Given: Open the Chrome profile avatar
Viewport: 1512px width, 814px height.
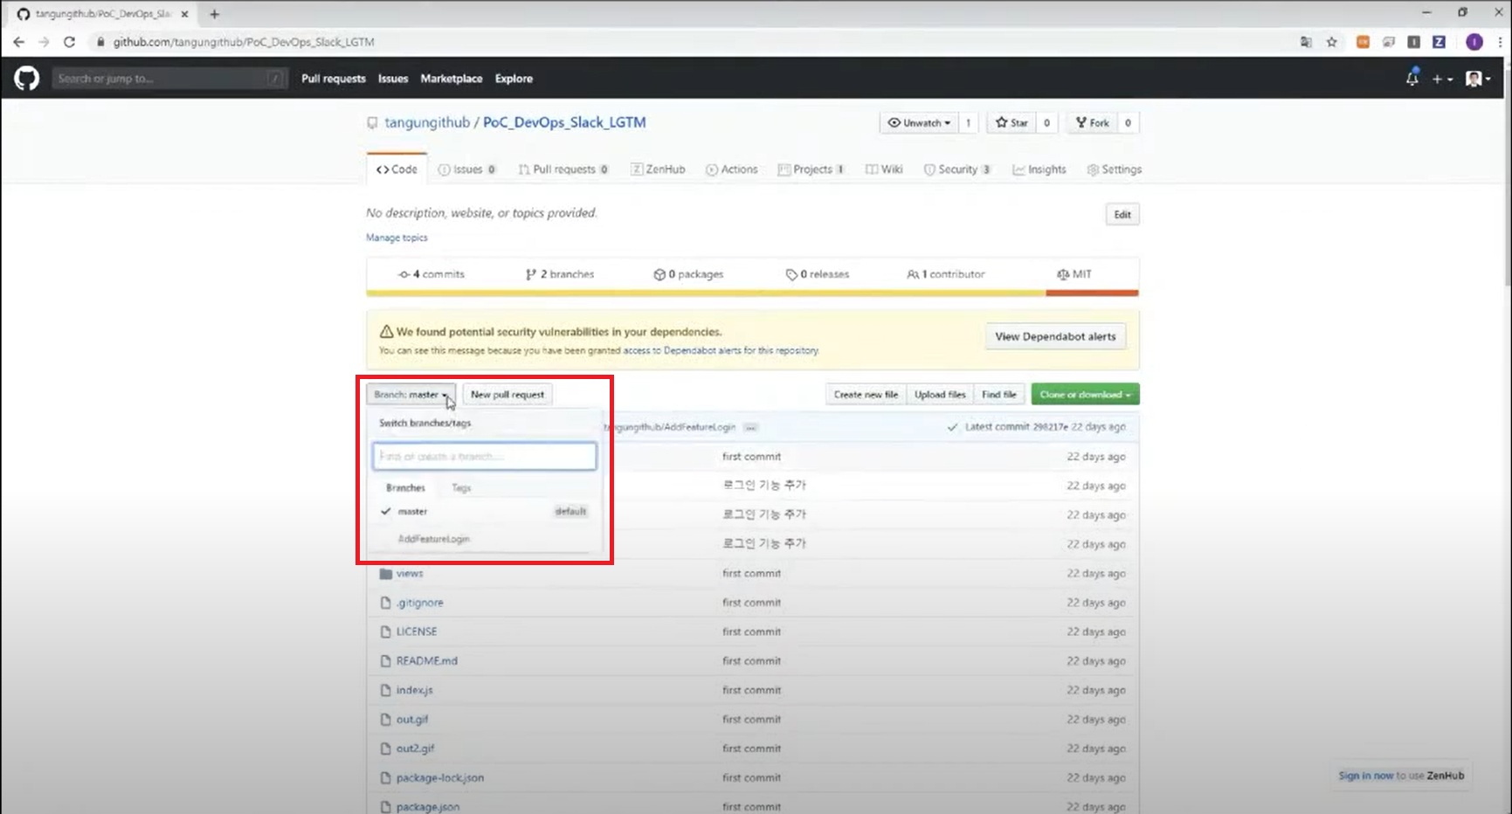Looking at the screenshot, I should click(x=1474, y=42).
